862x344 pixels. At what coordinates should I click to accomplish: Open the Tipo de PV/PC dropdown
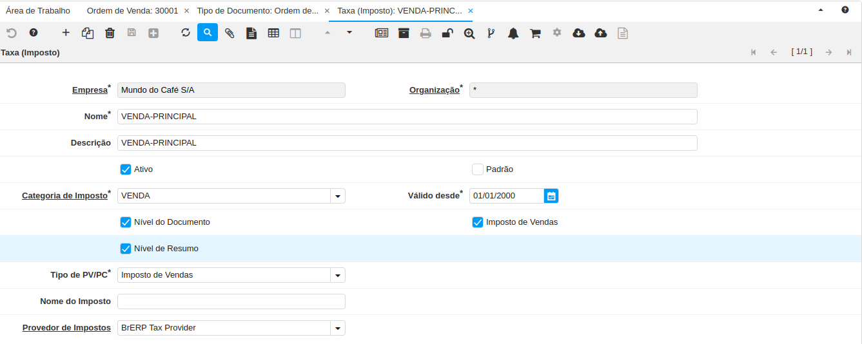click(x=338, y=275)
